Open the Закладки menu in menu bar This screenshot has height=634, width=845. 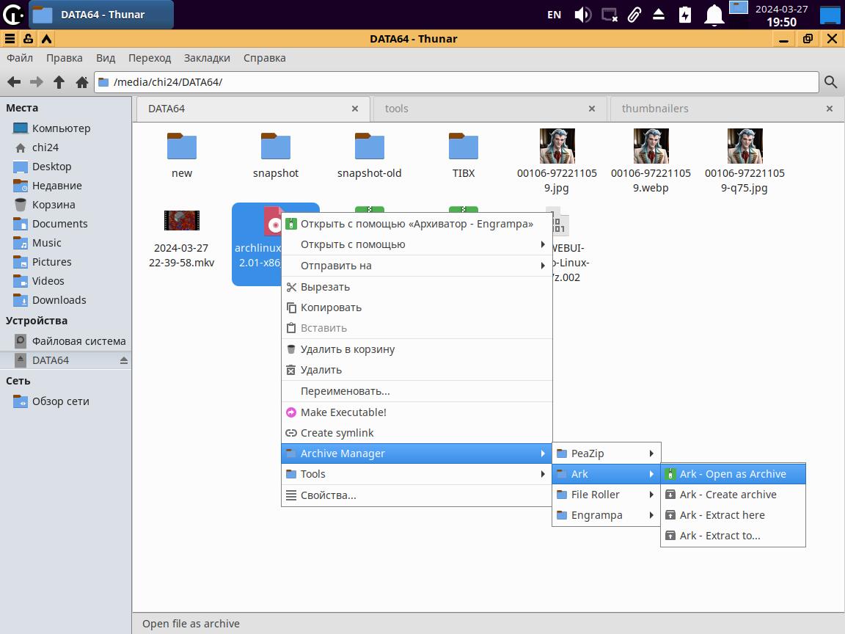(x=207, y=58)
